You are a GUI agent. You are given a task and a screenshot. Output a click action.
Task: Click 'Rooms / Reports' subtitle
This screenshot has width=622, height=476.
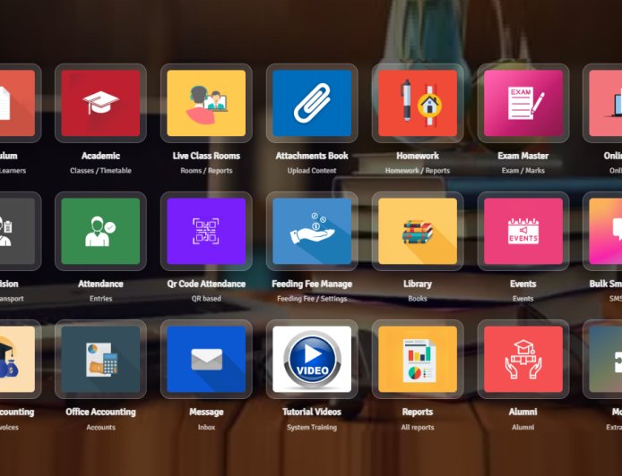click(206, 171)
